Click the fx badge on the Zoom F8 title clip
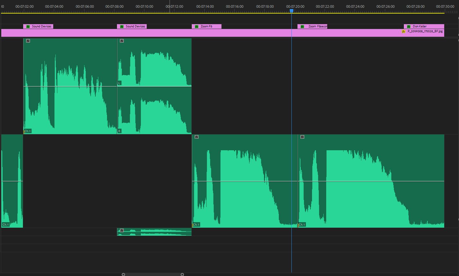 tap(197, 26)
